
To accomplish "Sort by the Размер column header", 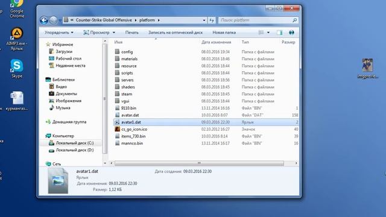I will 288,42.
